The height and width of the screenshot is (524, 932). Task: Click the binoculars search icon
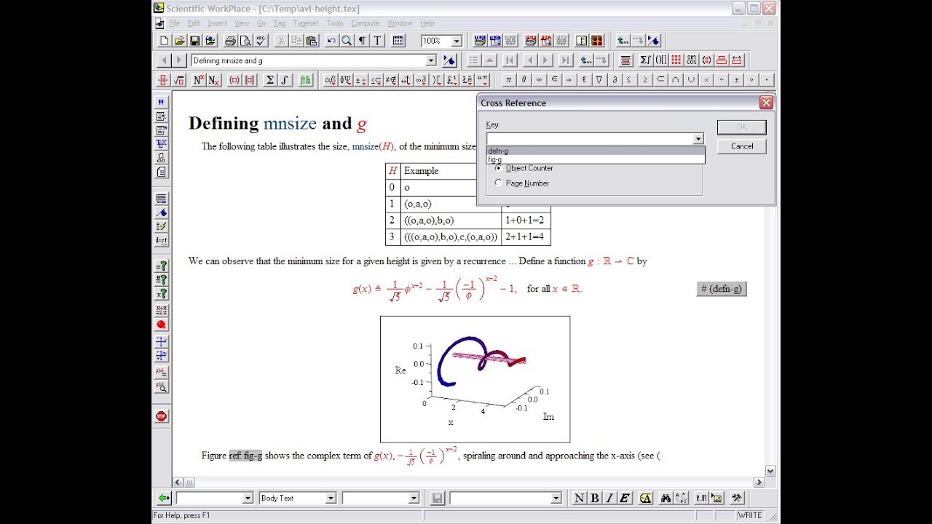coord(666,499)
